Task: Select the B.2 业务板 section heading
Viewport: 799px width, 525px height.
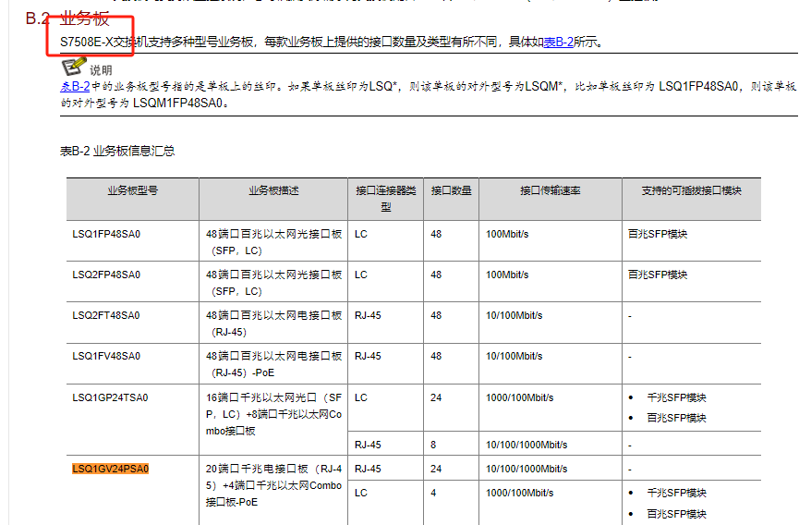Action: coord(67,18)
